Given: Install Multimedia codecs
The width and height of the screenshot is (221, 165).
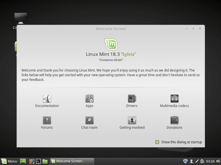Looking at the screenshot, I should [174, 98].
